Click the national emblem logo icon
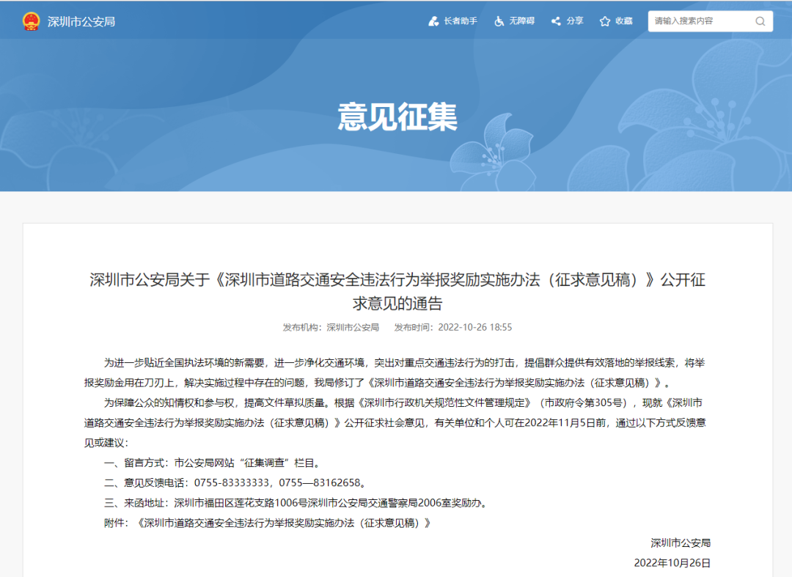 pyautogui.click(x=31, y=21)
